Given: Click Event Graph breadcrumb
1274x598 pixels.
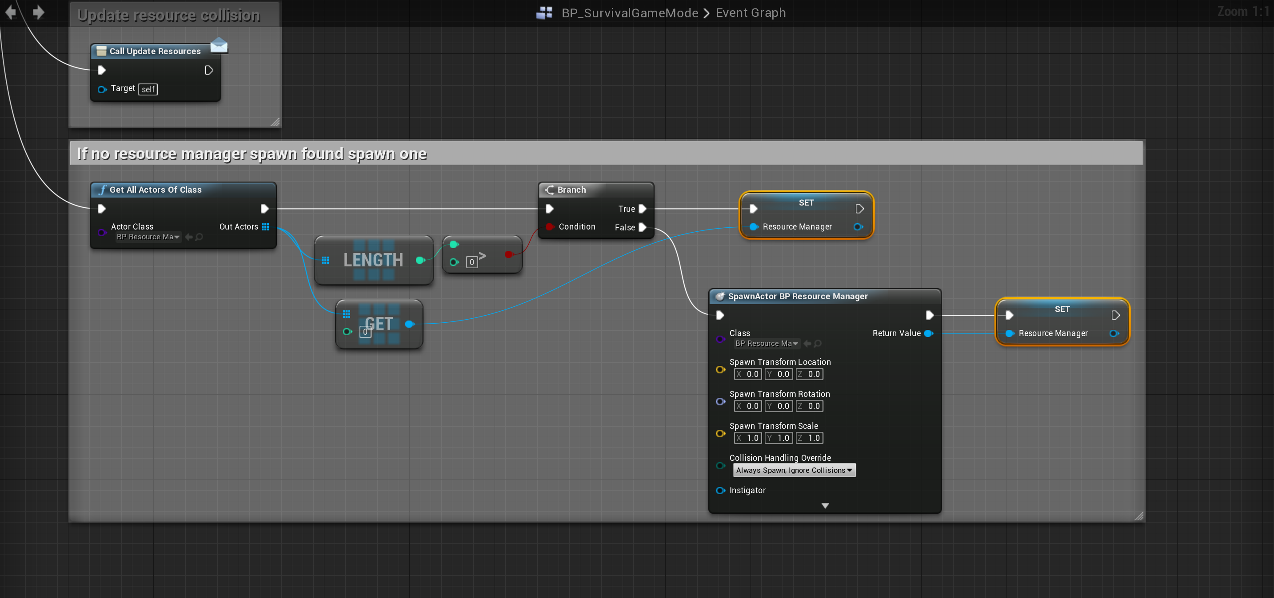Looking at the screenshot, I should click(750, 13).
